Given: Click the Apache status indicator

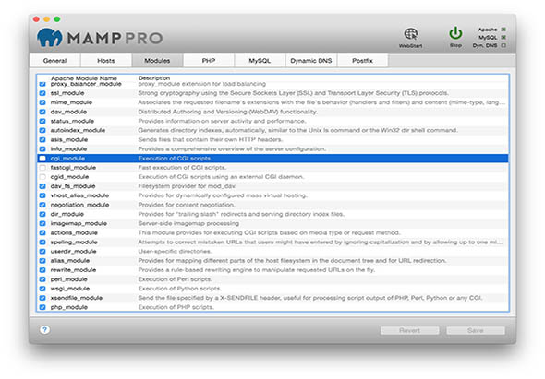Looking at the screenshot, I should click(503, 30).
